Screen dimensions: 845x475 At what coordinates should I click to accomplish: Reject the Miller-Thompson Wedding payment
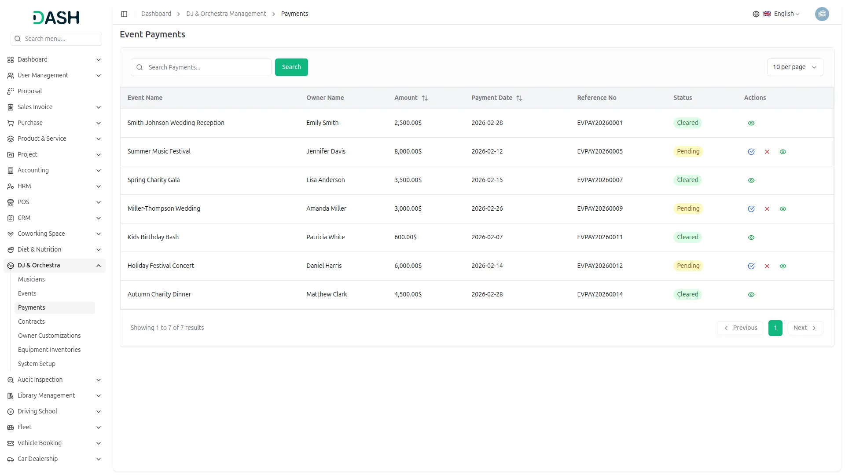coord(767,209)
